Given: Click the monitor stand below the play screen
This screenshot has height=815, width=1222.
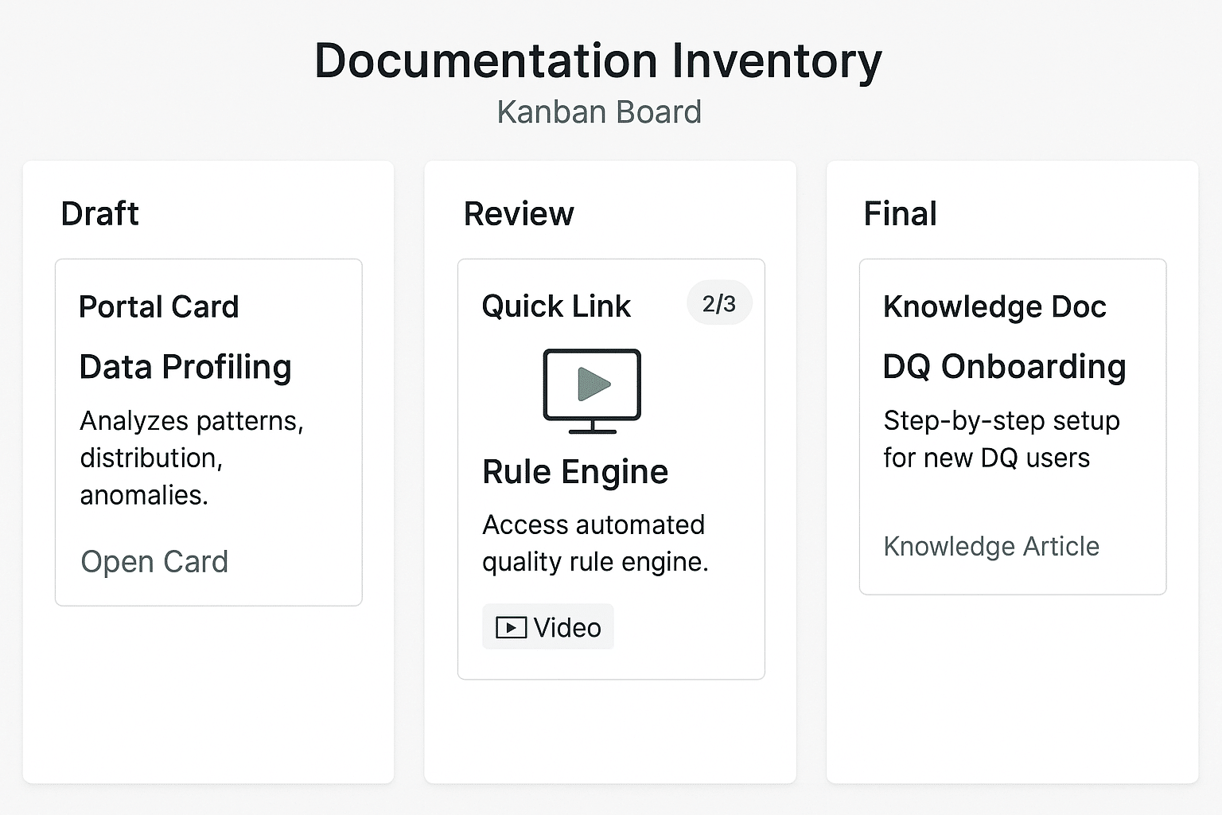Looking at the screenshot, I should point(592,430).
